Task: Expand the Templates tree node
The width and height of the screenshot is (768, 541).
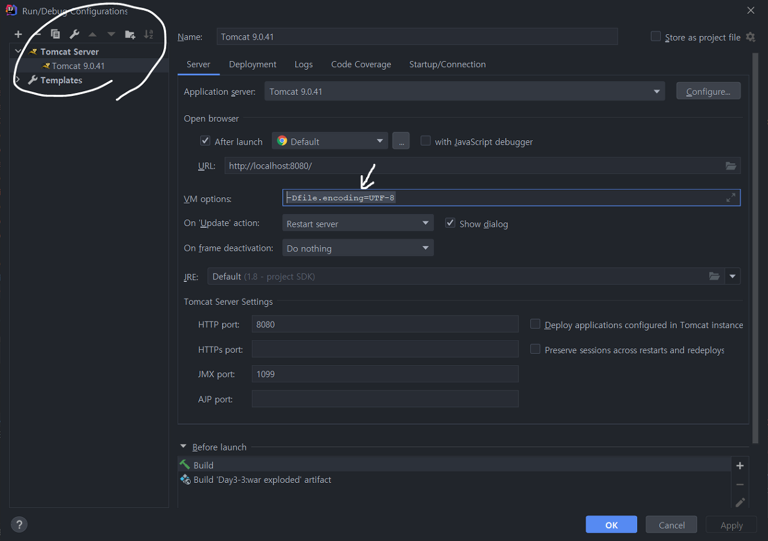Action: point(18,80)
